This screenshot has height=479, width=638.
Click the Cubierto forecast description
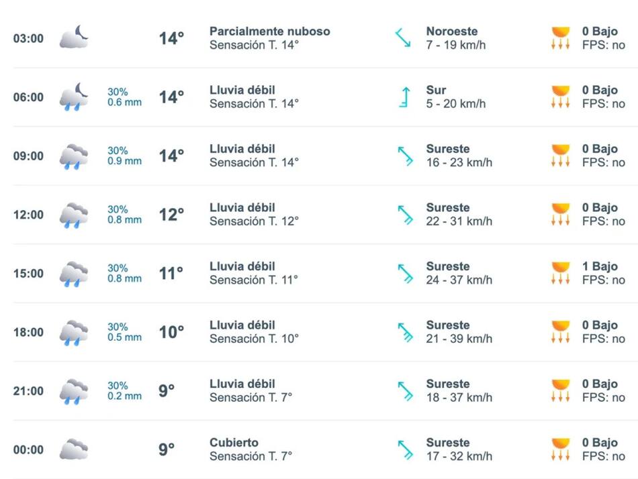pyautogui.click(x=233, y=443)
